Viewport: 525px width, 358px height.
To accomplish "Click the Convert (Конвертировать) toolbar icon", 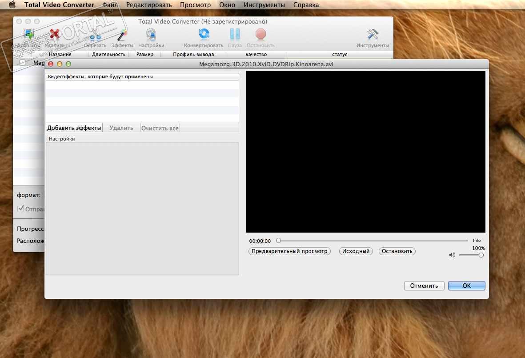I will (204, 34).
